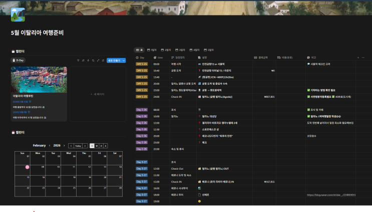This screenshot has height=212, width=372.
Task: Open view settings sliders icon beside the blue button
Action: pos(103,60)
